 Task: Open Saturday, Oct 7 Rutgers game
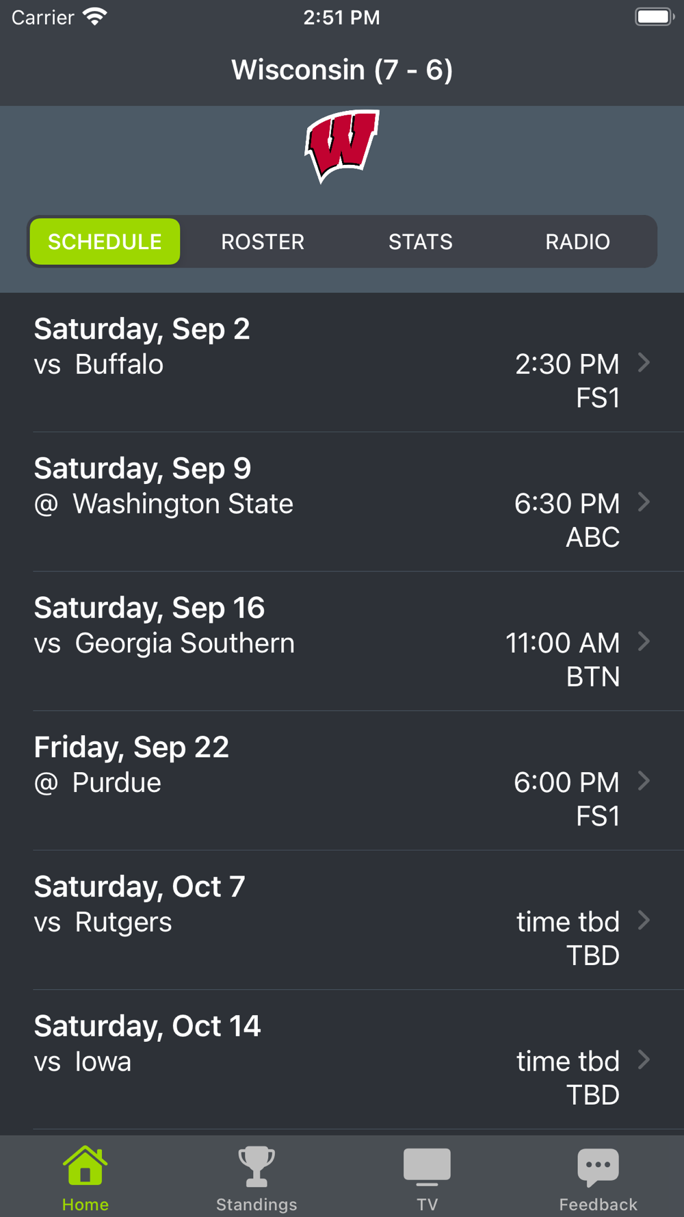(x=342, y=921)
